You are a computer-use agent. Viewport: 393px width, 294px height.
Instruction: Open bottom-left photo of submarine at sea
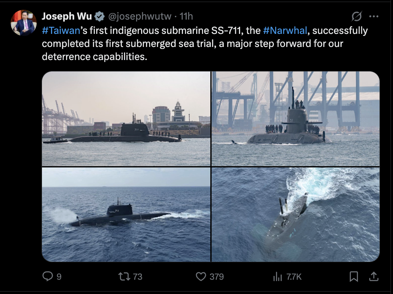click(x=126, y=214)
